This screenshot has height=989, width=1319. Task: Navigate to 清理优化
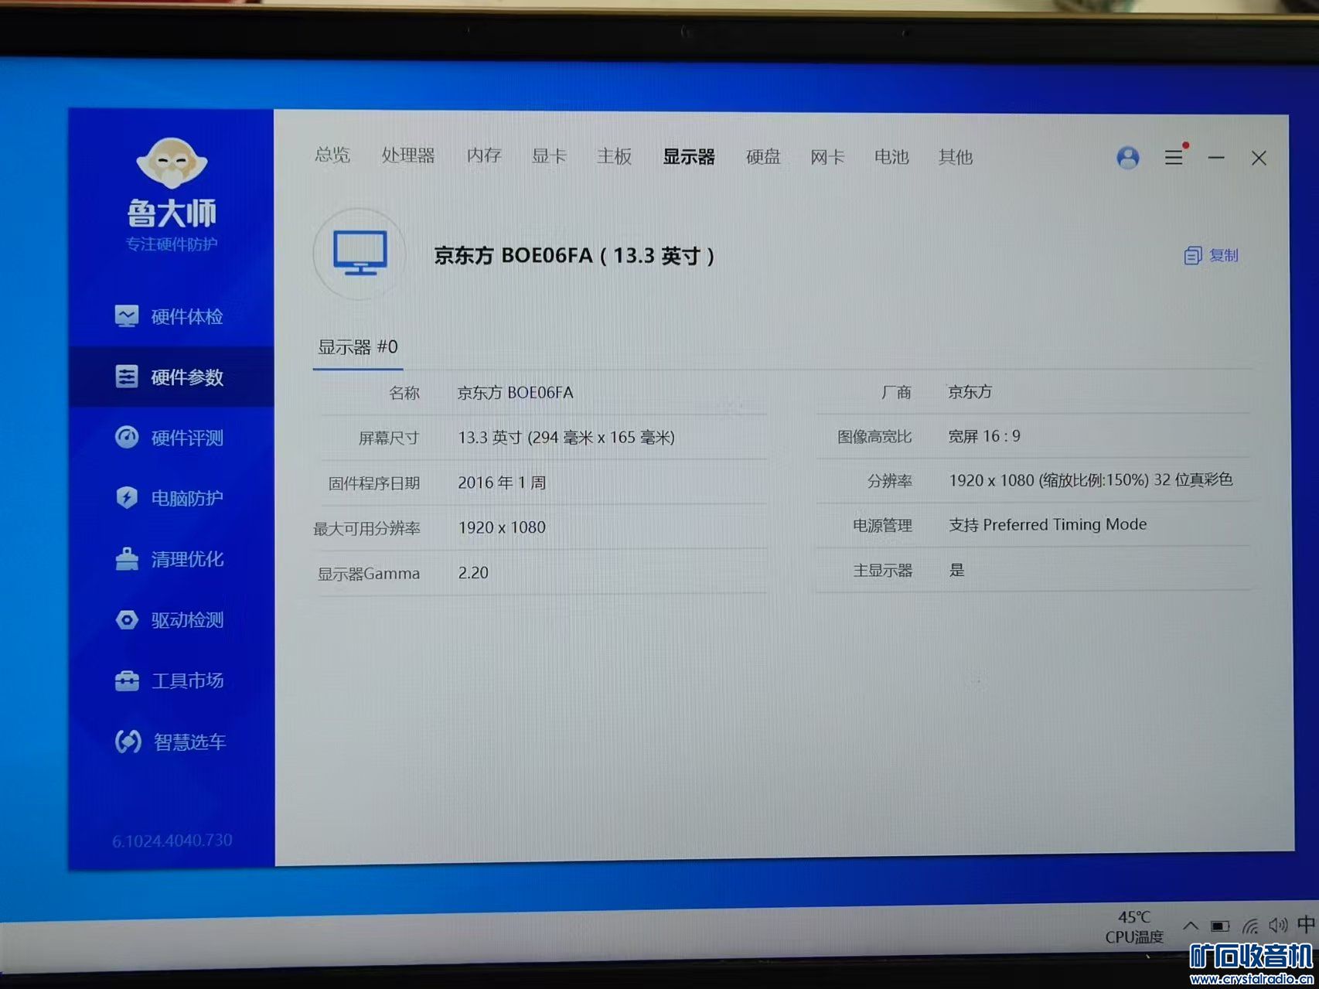(187, 559)
